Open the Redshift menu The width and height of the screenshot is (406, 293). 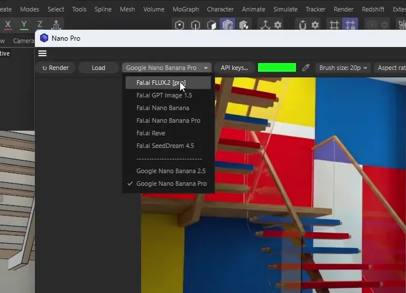373,9
